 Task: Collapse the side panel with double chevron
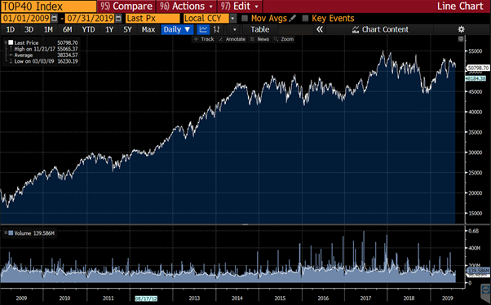pyautogui.click(x=320, y=29)
